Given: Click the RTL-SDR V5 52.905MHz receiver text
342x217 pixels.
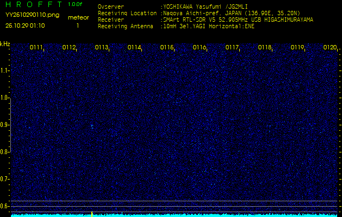Looking at the screenshot, I should pyautogui.click(x=238, y=20).
